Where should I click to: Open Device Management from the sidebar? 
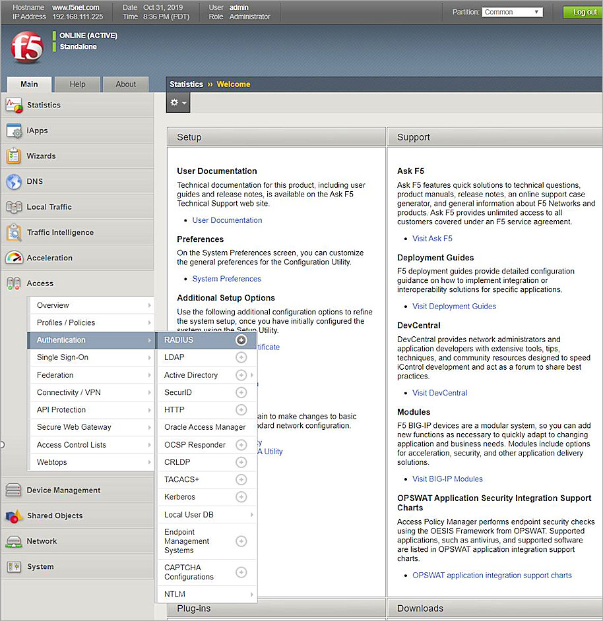(15, 490)
